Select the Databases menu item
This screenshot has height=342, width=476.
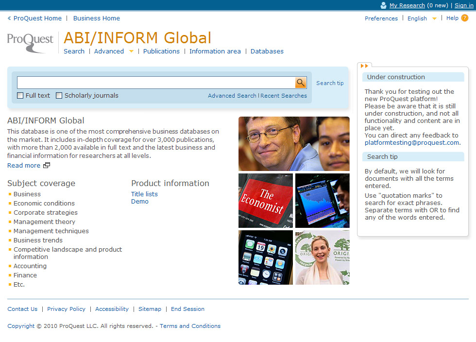coord(267,51)
